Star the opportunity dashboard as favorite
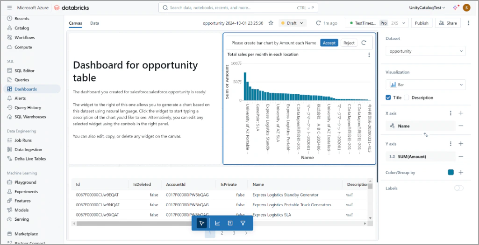 (271, 23)
